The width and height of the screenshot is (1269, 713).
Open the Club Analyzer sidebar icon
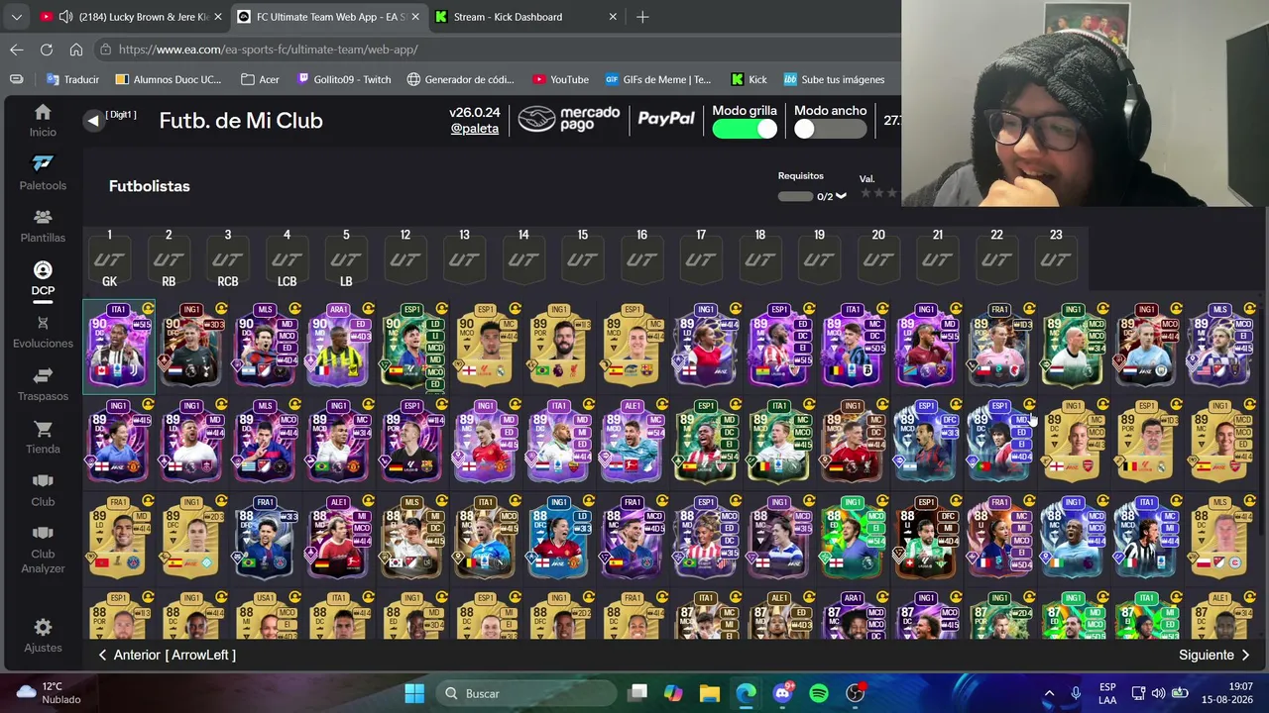(x=43, y=551)
